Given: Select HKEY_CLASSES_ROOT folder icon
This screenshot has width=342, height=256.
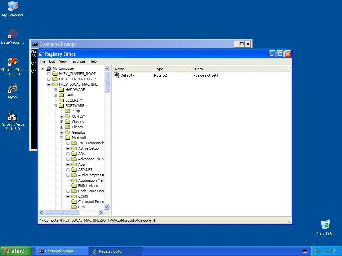Looking at the screenshot, I should tap(55, 74).
